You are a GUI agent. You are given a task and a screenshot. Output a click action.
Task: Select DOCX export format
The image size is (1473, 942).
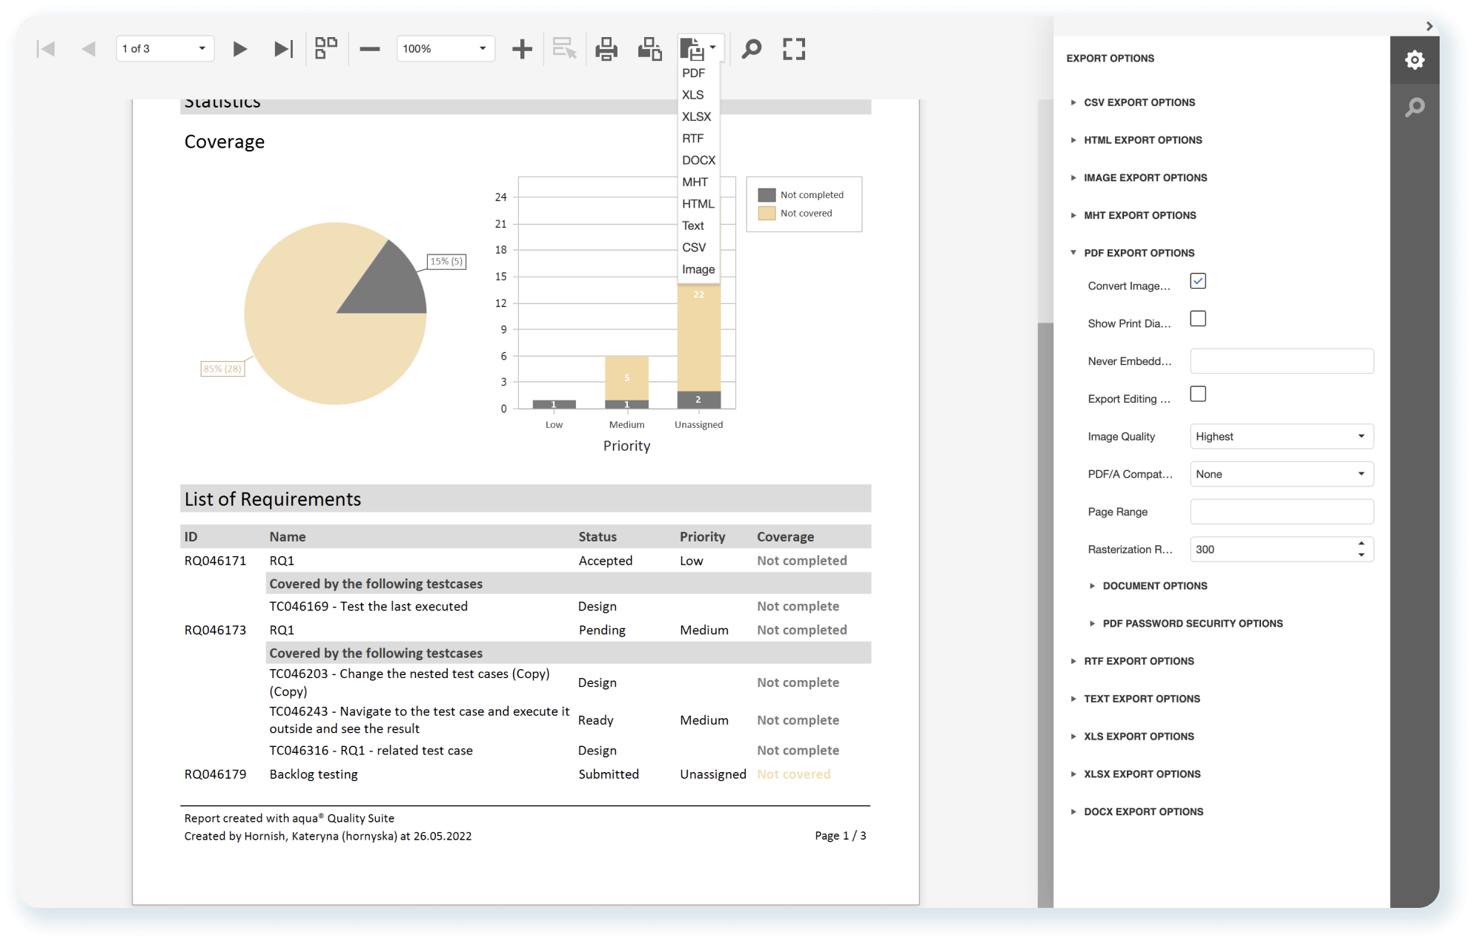[x=698, y=160]
